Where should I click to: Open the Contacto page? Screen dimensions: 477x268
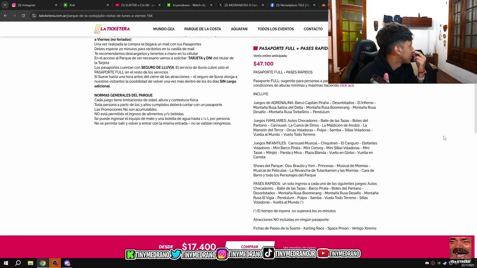(x=313, y=29)
